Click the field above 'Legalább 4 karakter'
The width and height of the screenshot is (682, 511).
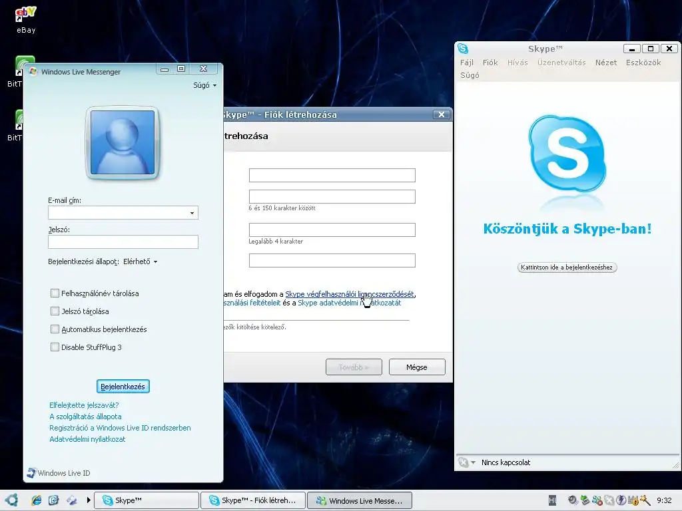pyautogui.click(x=332, y=230)
